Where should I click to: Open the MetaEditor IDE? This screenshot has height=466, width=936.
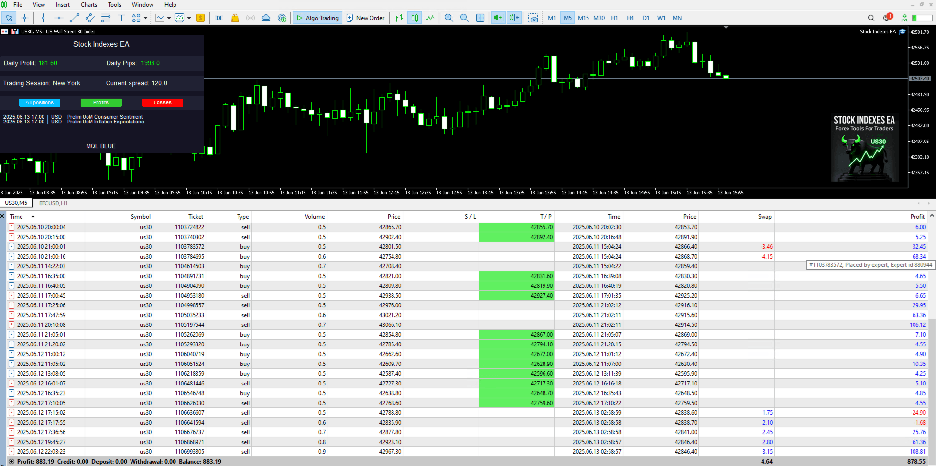[x=219, y=18]
